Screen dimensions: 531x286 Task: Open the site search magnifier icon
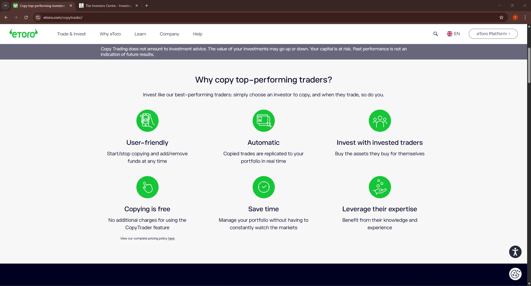436,34
